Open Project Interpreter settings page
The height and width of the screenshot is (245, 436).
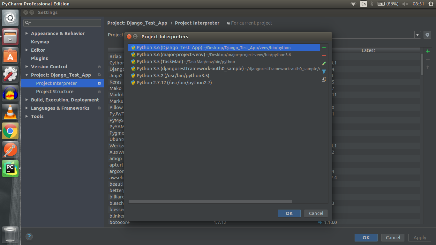pyautogui.click(x=62, y=83)
